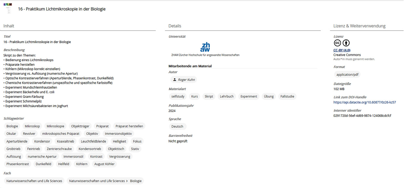Open the 'Naturwissenschaften und Life Sciences' subject tag
Screen dimensions: 405x188
[x=34, y=181]
